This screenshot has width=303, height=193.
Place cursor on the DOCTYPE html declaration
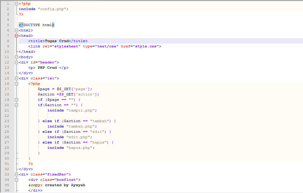point(37,25)
